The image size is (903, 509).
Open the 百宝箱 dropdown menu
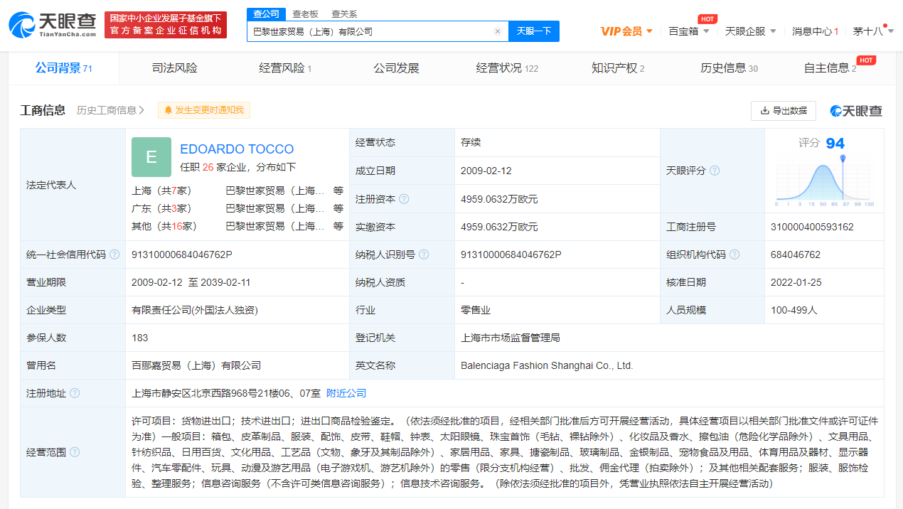pyautogui.click(x=689, y=31)
